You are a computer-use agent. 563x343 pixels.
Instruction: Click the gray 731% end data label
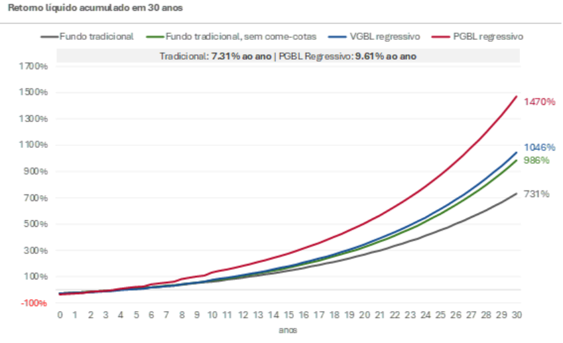(x=537, y=194)
